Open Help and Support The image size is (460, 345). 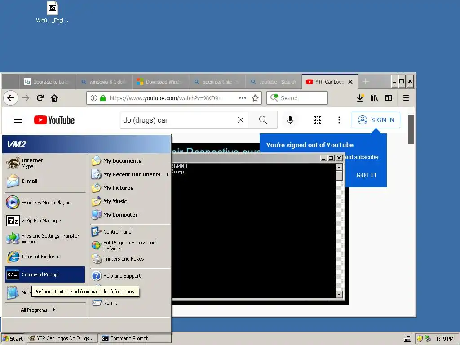point(130,276)
